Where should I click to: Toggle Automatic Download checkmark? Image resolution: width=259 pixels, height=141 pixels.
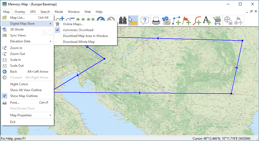pyautogui.click(x=57, y=30)
